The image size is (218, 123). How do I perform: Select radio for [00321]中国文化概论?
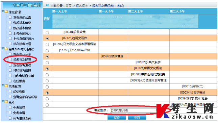(x=47, y=69)
